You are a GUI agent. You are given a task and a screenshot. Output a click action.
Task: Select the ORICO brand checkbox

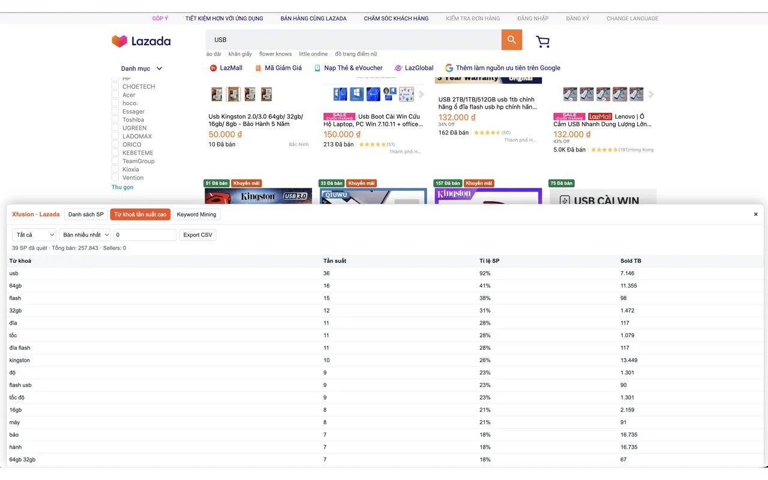(115, 145)
